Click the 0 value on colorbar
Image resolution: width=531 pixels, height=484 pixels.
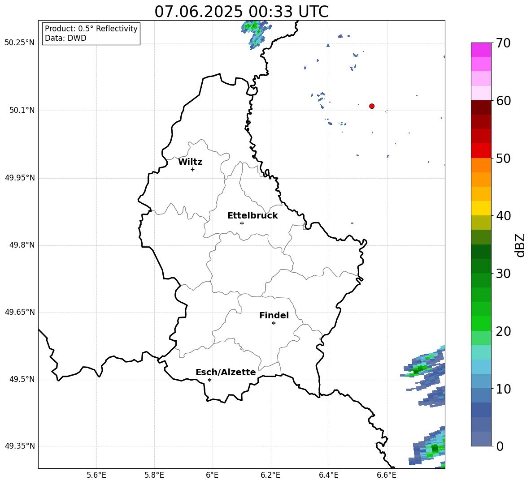pos(500,446)
